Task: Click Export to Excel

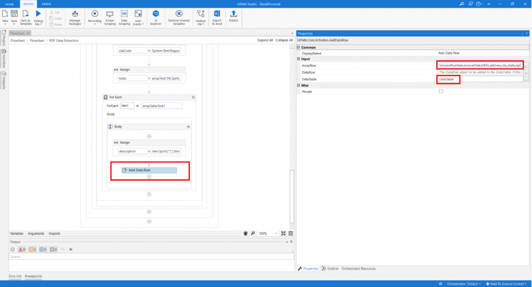Action: (x=217, y=18)
